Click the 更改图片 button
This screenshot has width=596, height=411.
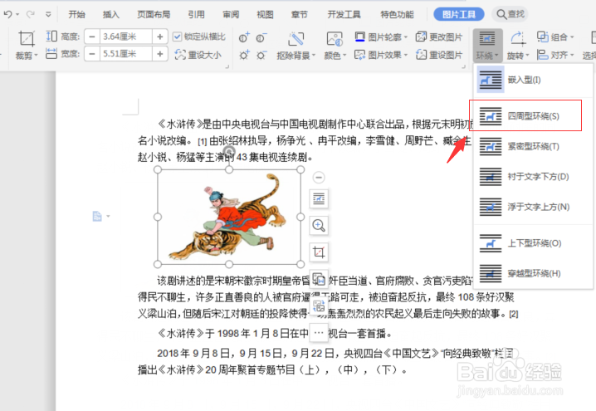[439, 37]
